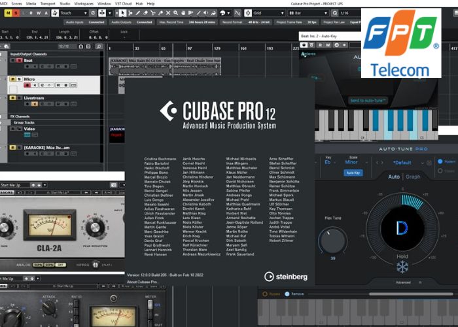Viewport: 458px width, 327px height.
Task: Select the Modern mode radio button
Action: coord(438,162)
